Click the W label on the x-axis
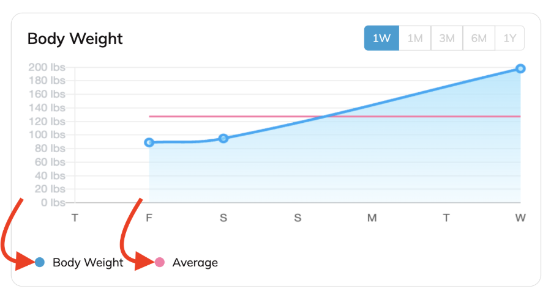 [520, 218]
